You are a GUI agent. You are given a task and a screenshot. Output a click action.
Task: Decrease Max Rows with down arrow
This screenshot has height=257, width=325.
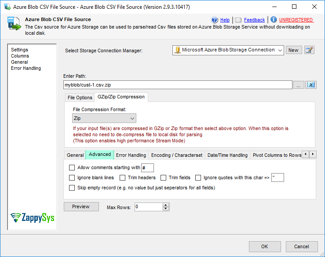pyautogui.click(x=166, y=209)
